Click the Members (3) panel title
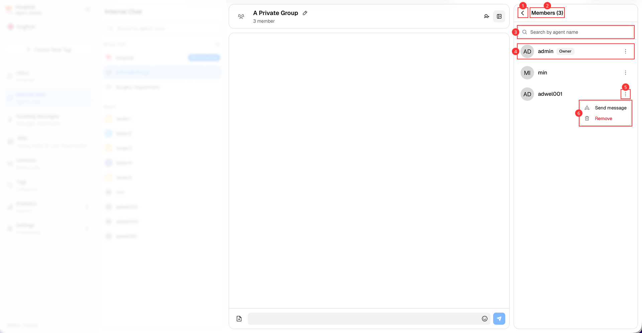The image size is (642, 333). (547, 13)
